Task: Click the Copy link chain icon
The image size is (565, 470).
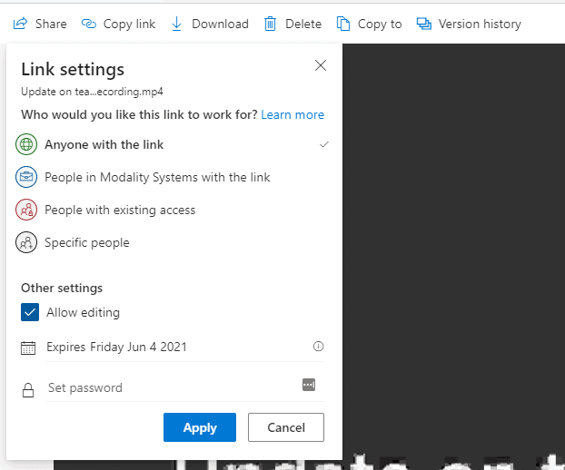Action: 89,24
